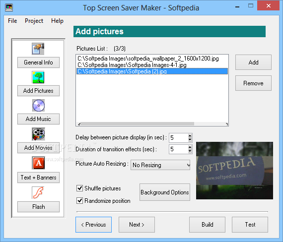Go back with the Previous button
The width and height of the screenshot is (283, 242).
pos(93,225)
